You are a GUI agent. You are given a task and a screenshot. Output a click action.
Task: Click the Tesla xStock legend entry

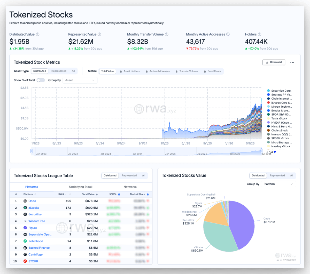point(277,118)
